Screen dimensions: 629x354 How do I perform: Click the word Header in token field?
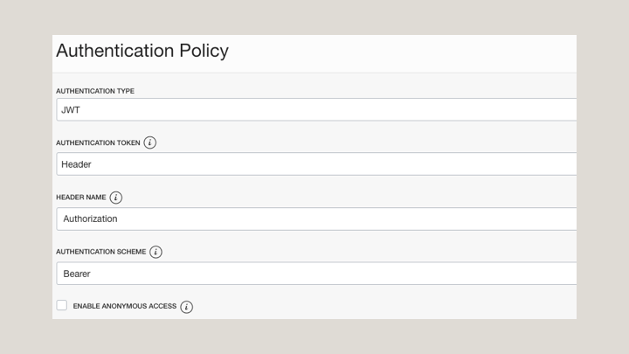click(x=76, y=164)
